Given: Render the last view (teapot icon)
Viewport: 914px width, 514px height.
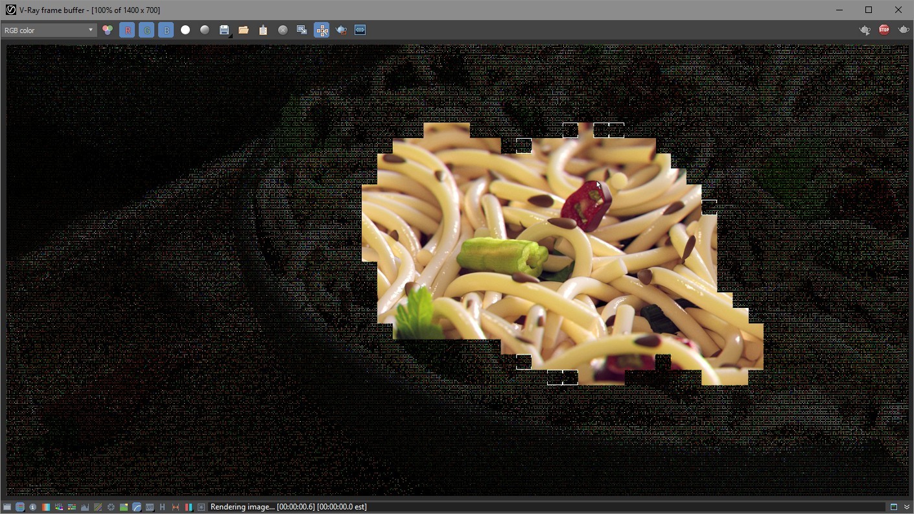Looking at the screenshot, I should [904, 30].
